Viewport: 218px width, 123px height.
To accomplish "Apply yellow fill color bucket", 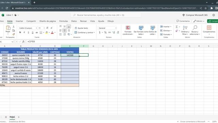I will point(47,32).
